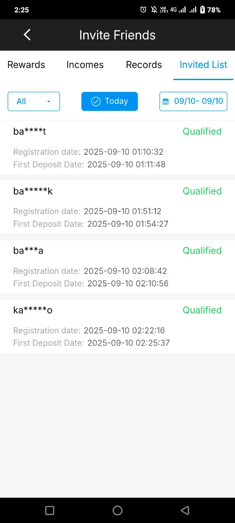
Task: Tap the checkmark circle icon on Today
Action: pyautogui.click(x=95, y=101)
